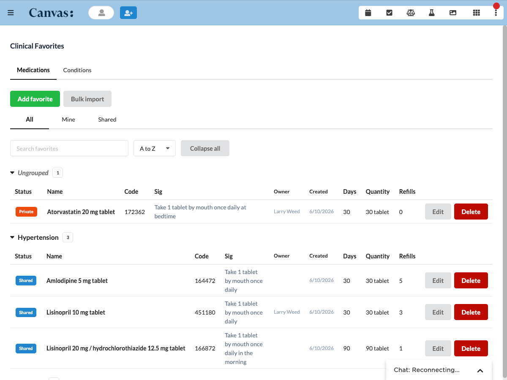Screen dimensions: 507x380
Task: Delete the Atorvastatin 20 mg favorite
Action: [471, 212]
